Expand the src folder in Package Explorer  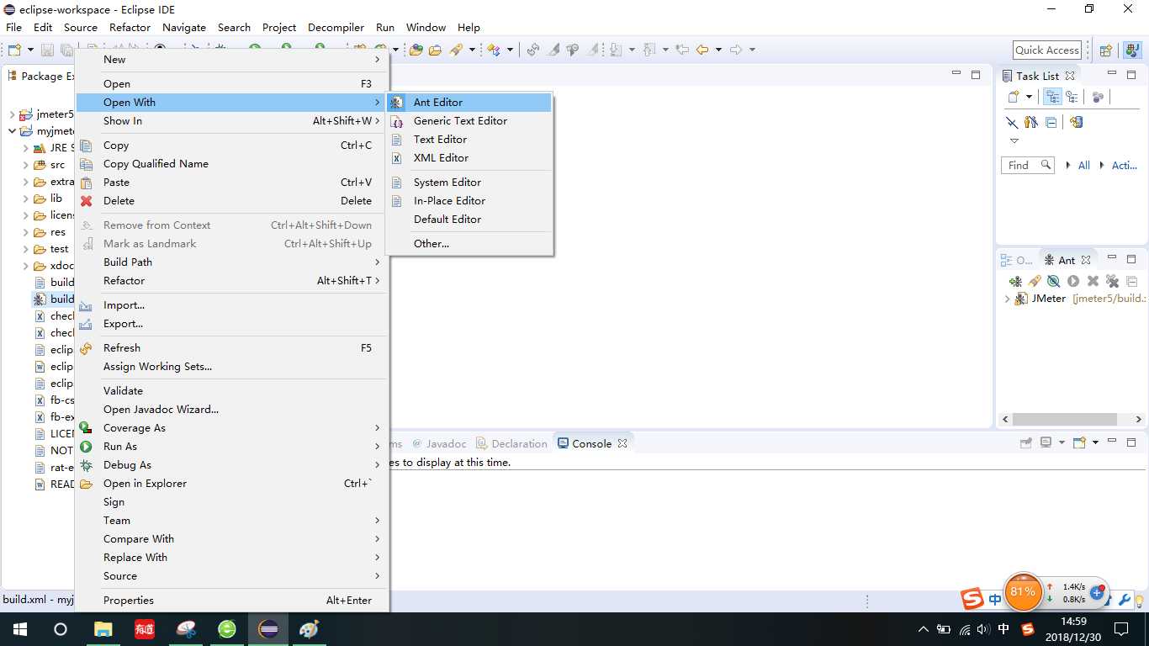pos(26,165)
